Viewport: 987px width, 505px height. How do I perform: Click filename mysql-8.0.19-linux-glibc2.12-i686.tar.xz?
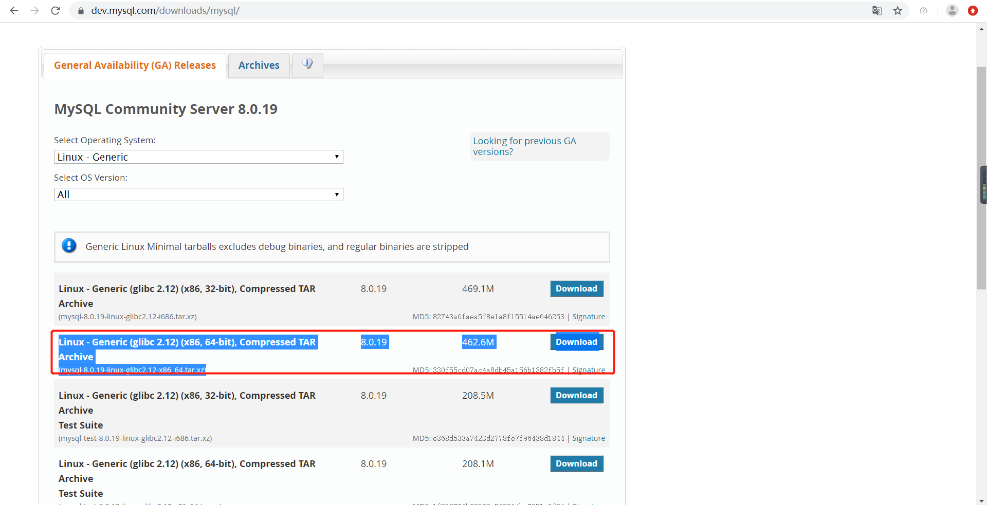coord(127,317)
